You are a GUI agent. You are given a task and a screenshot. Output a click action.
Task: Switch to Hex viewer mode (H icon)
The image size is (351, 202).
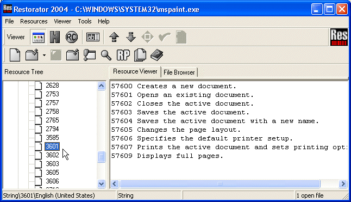(x=55, y=37)
